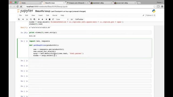Open the Insert menu
The image size is (173, 97).
click(x=41, y=15)
